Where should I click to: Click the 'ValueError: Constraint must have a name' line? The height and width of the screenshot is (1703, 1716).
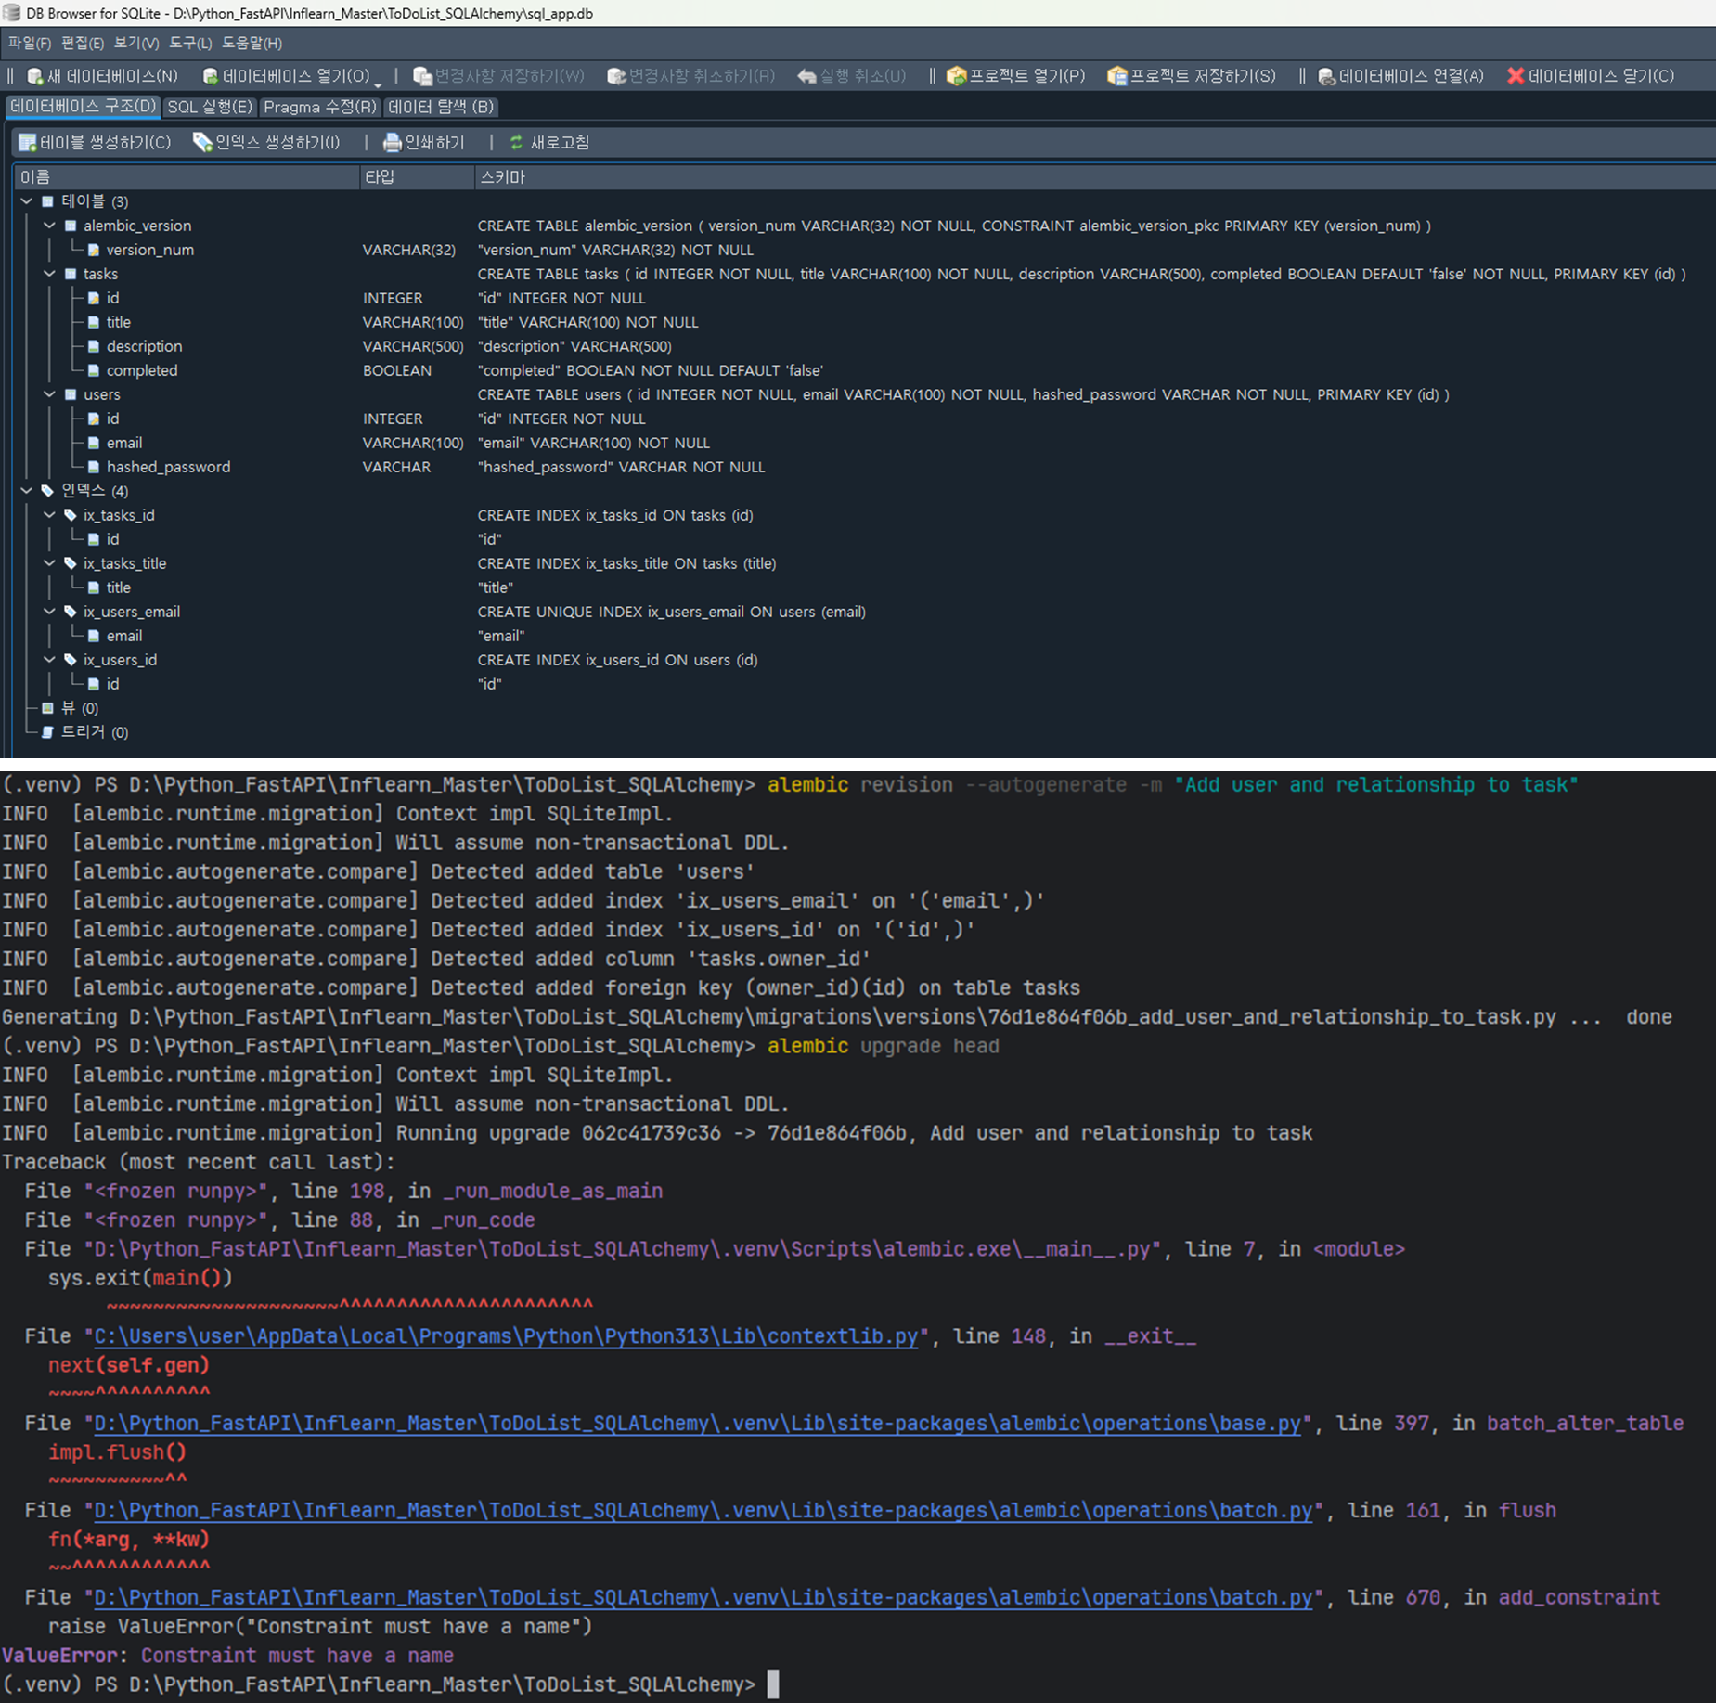pyautogui.click(x=227, y=1656)
